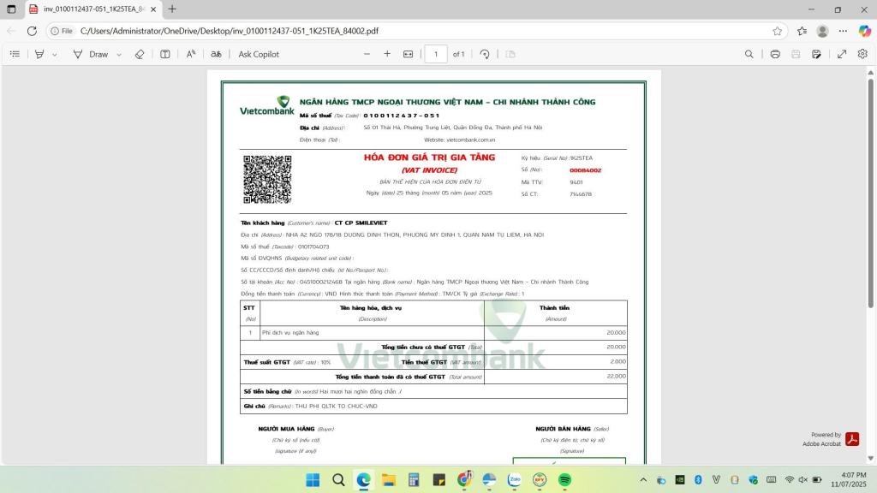The height and width of the screenshot is (493, 877).
Task: Click Ask Copilot
Action: [259, 54]
